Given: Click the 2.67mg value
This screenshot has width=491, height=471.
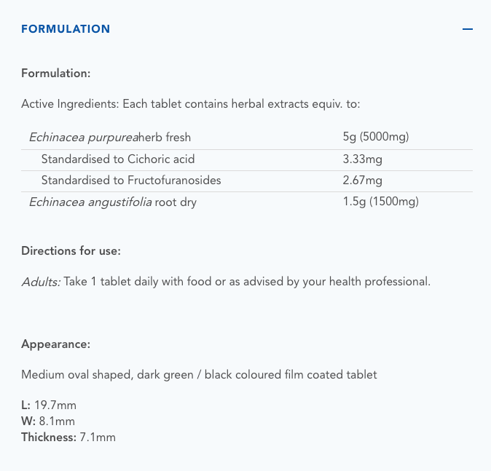Looking at the screenshot, I should click(362, 181).
